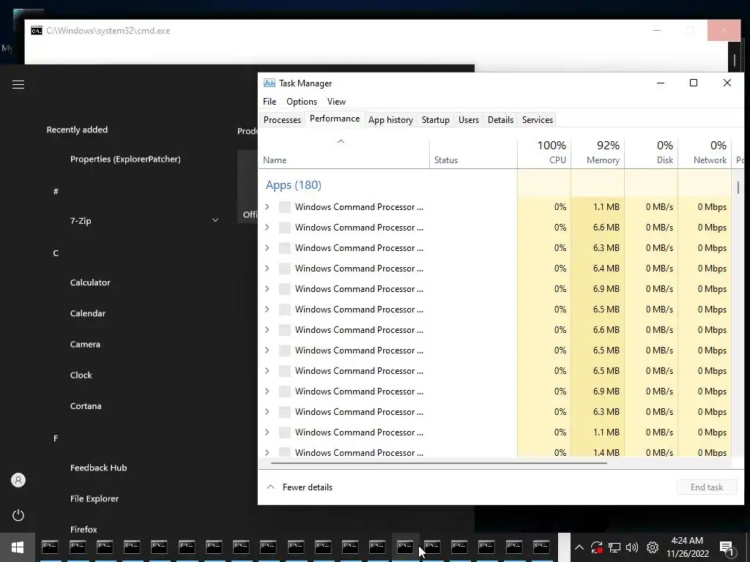The width and height of the screenshot is (750, 562).
Task: Open Clock from Start menu
Action: pos(81,375)
